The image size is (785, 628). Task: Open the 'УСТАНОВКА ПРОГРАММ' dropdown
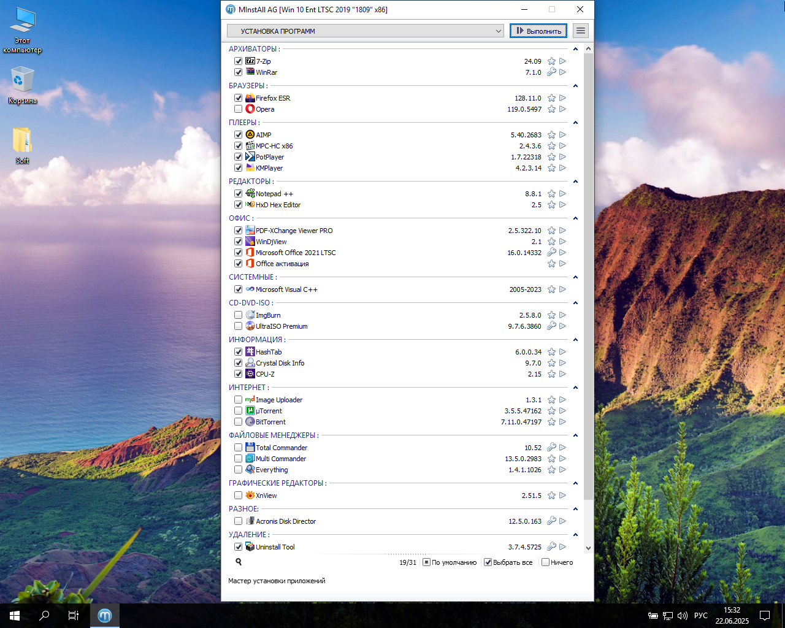pyautogui.click(x=366, y=31)
